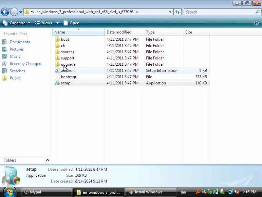Click the magnifier search icon
This screenshot has height=197, width=262.
[x=257, y=12]
